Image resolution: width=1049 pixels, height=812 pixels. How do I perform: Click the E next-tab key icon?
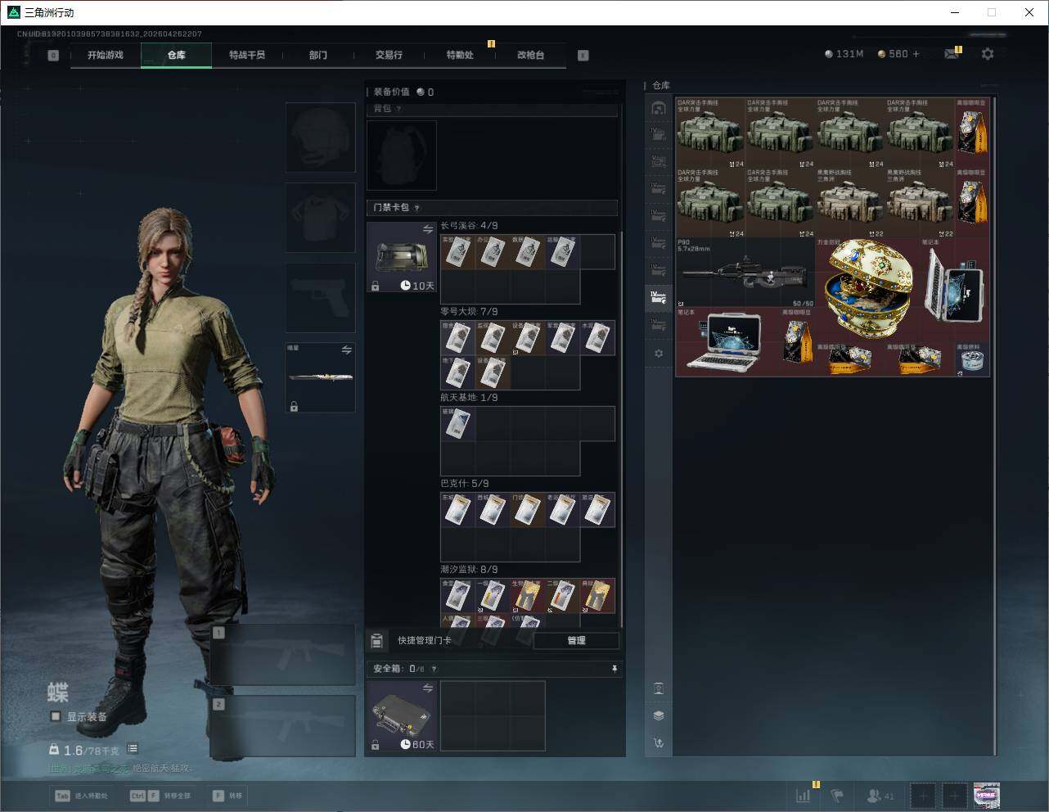[x=583, y=56]
